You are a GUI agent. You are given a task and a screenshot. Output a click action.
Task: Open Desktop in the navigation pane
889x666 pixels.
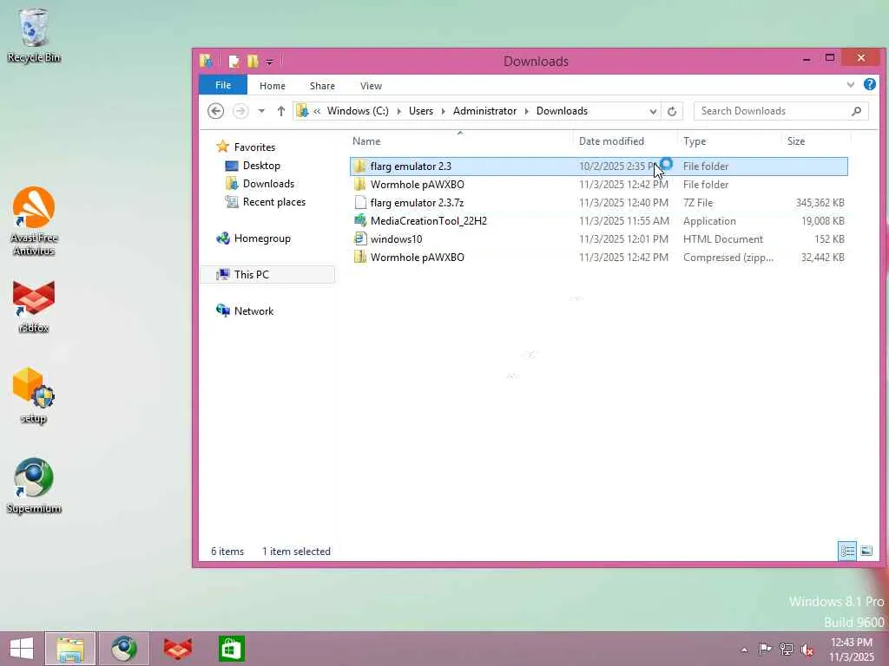click(x=261, y=166)
